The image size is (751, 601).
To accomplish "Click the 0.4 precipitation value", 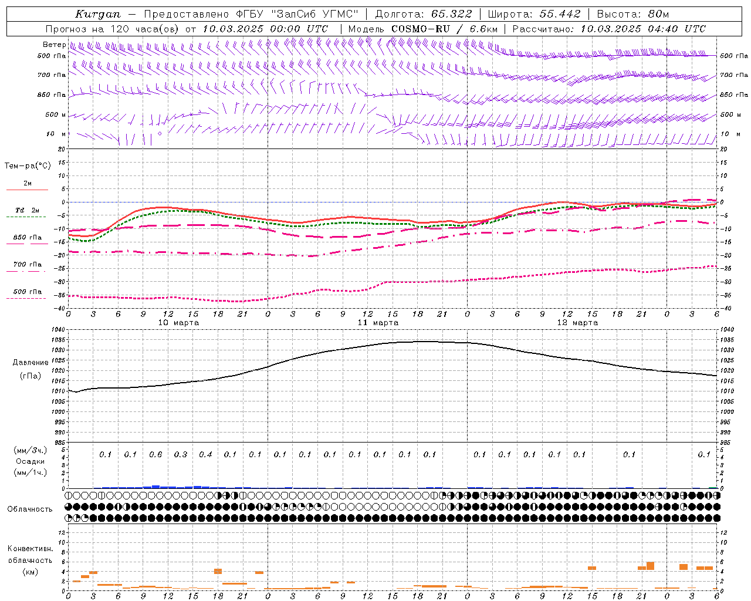I will click(205, 454).
